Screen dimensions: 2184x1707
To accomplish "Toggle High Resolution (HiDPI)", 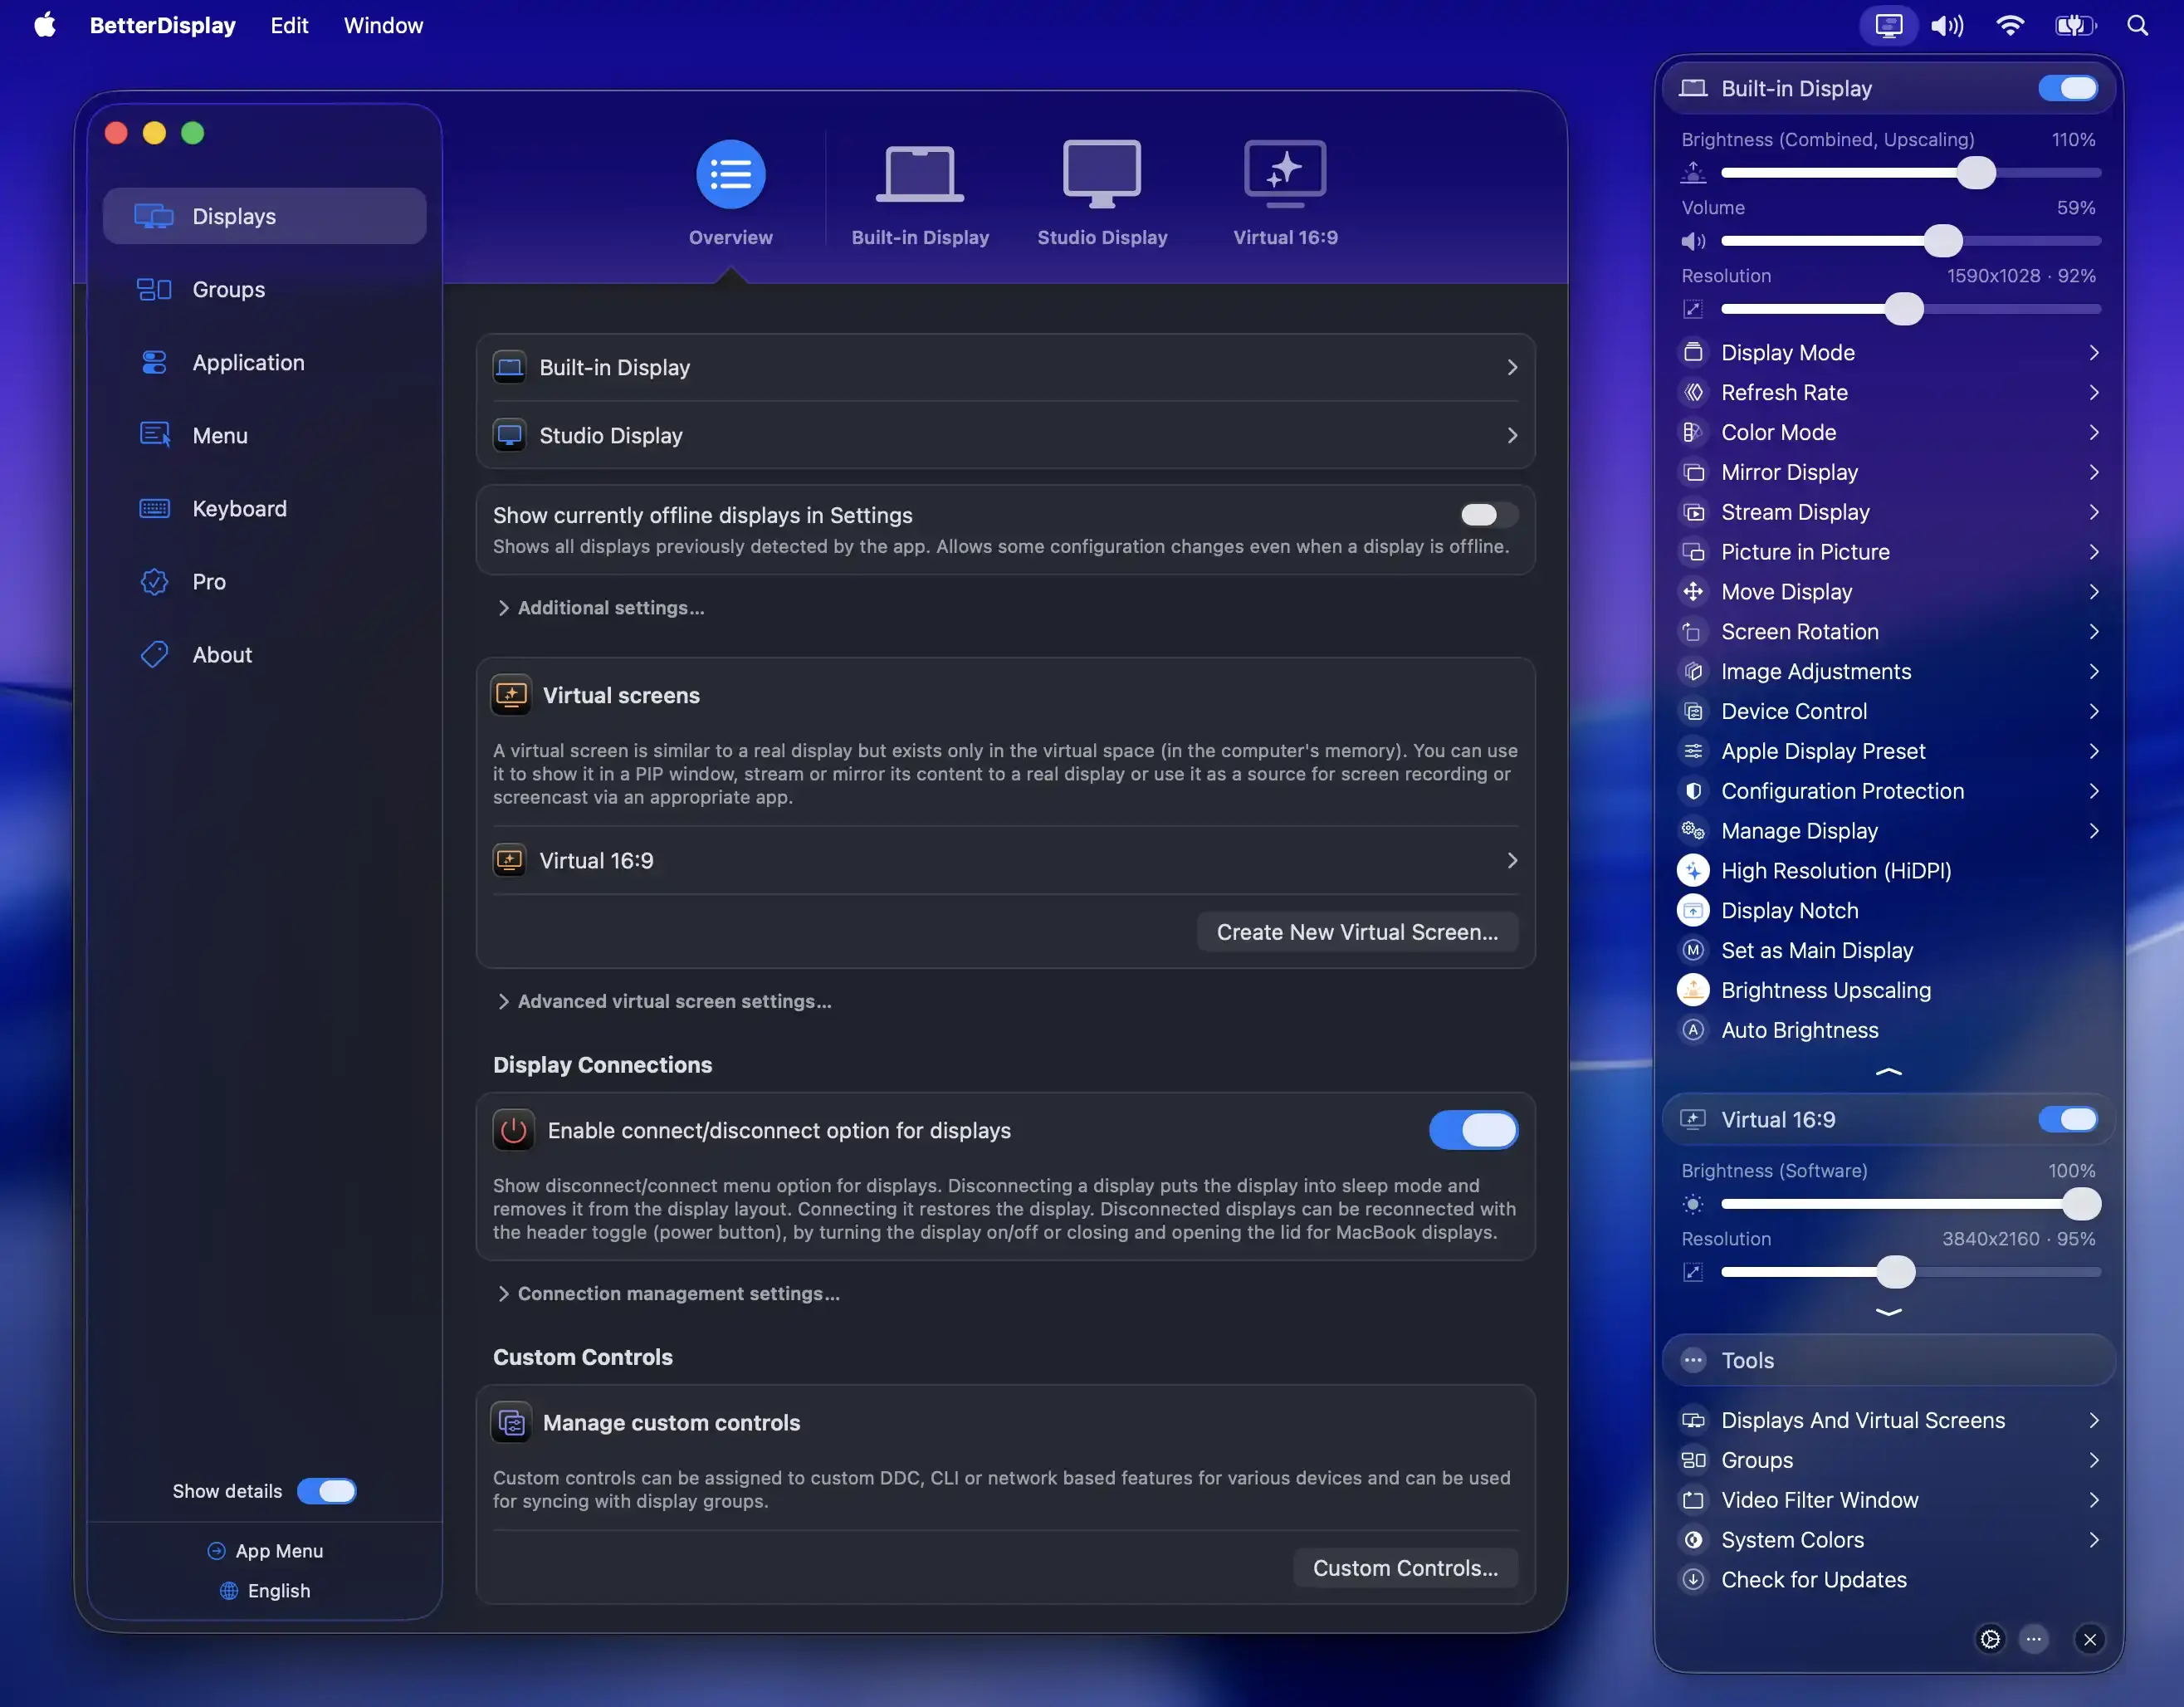I will (1889, 870).
